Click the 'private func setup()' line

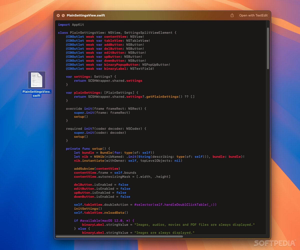(88, 149)
